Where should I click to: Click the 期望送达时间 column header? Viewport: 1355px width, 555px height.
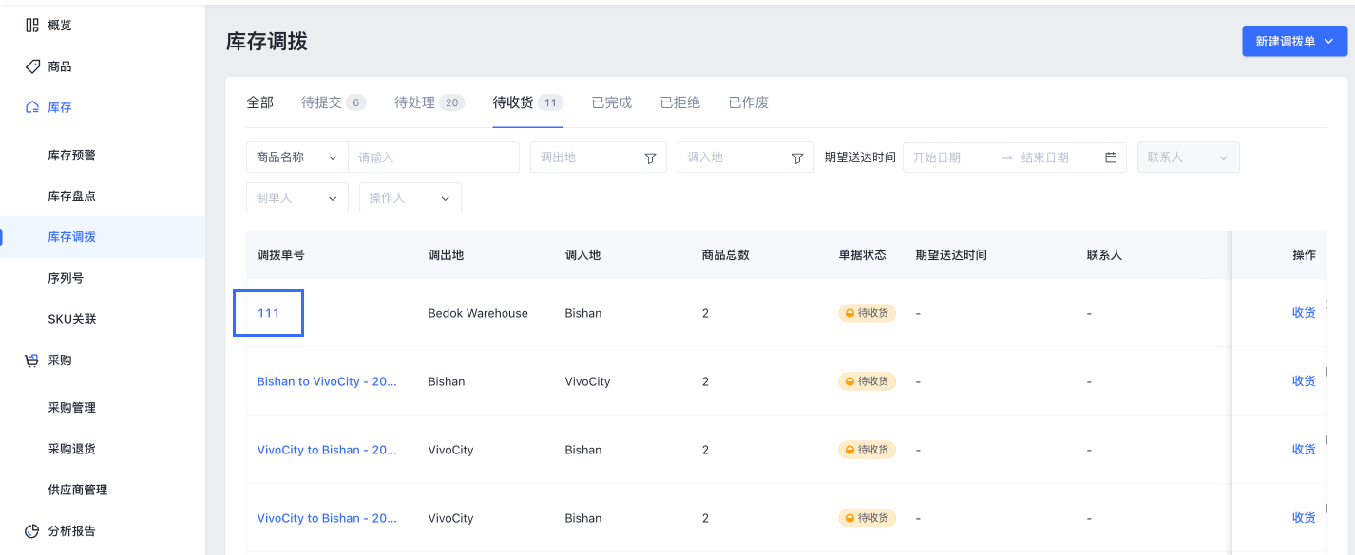click(x=951, y=255)
